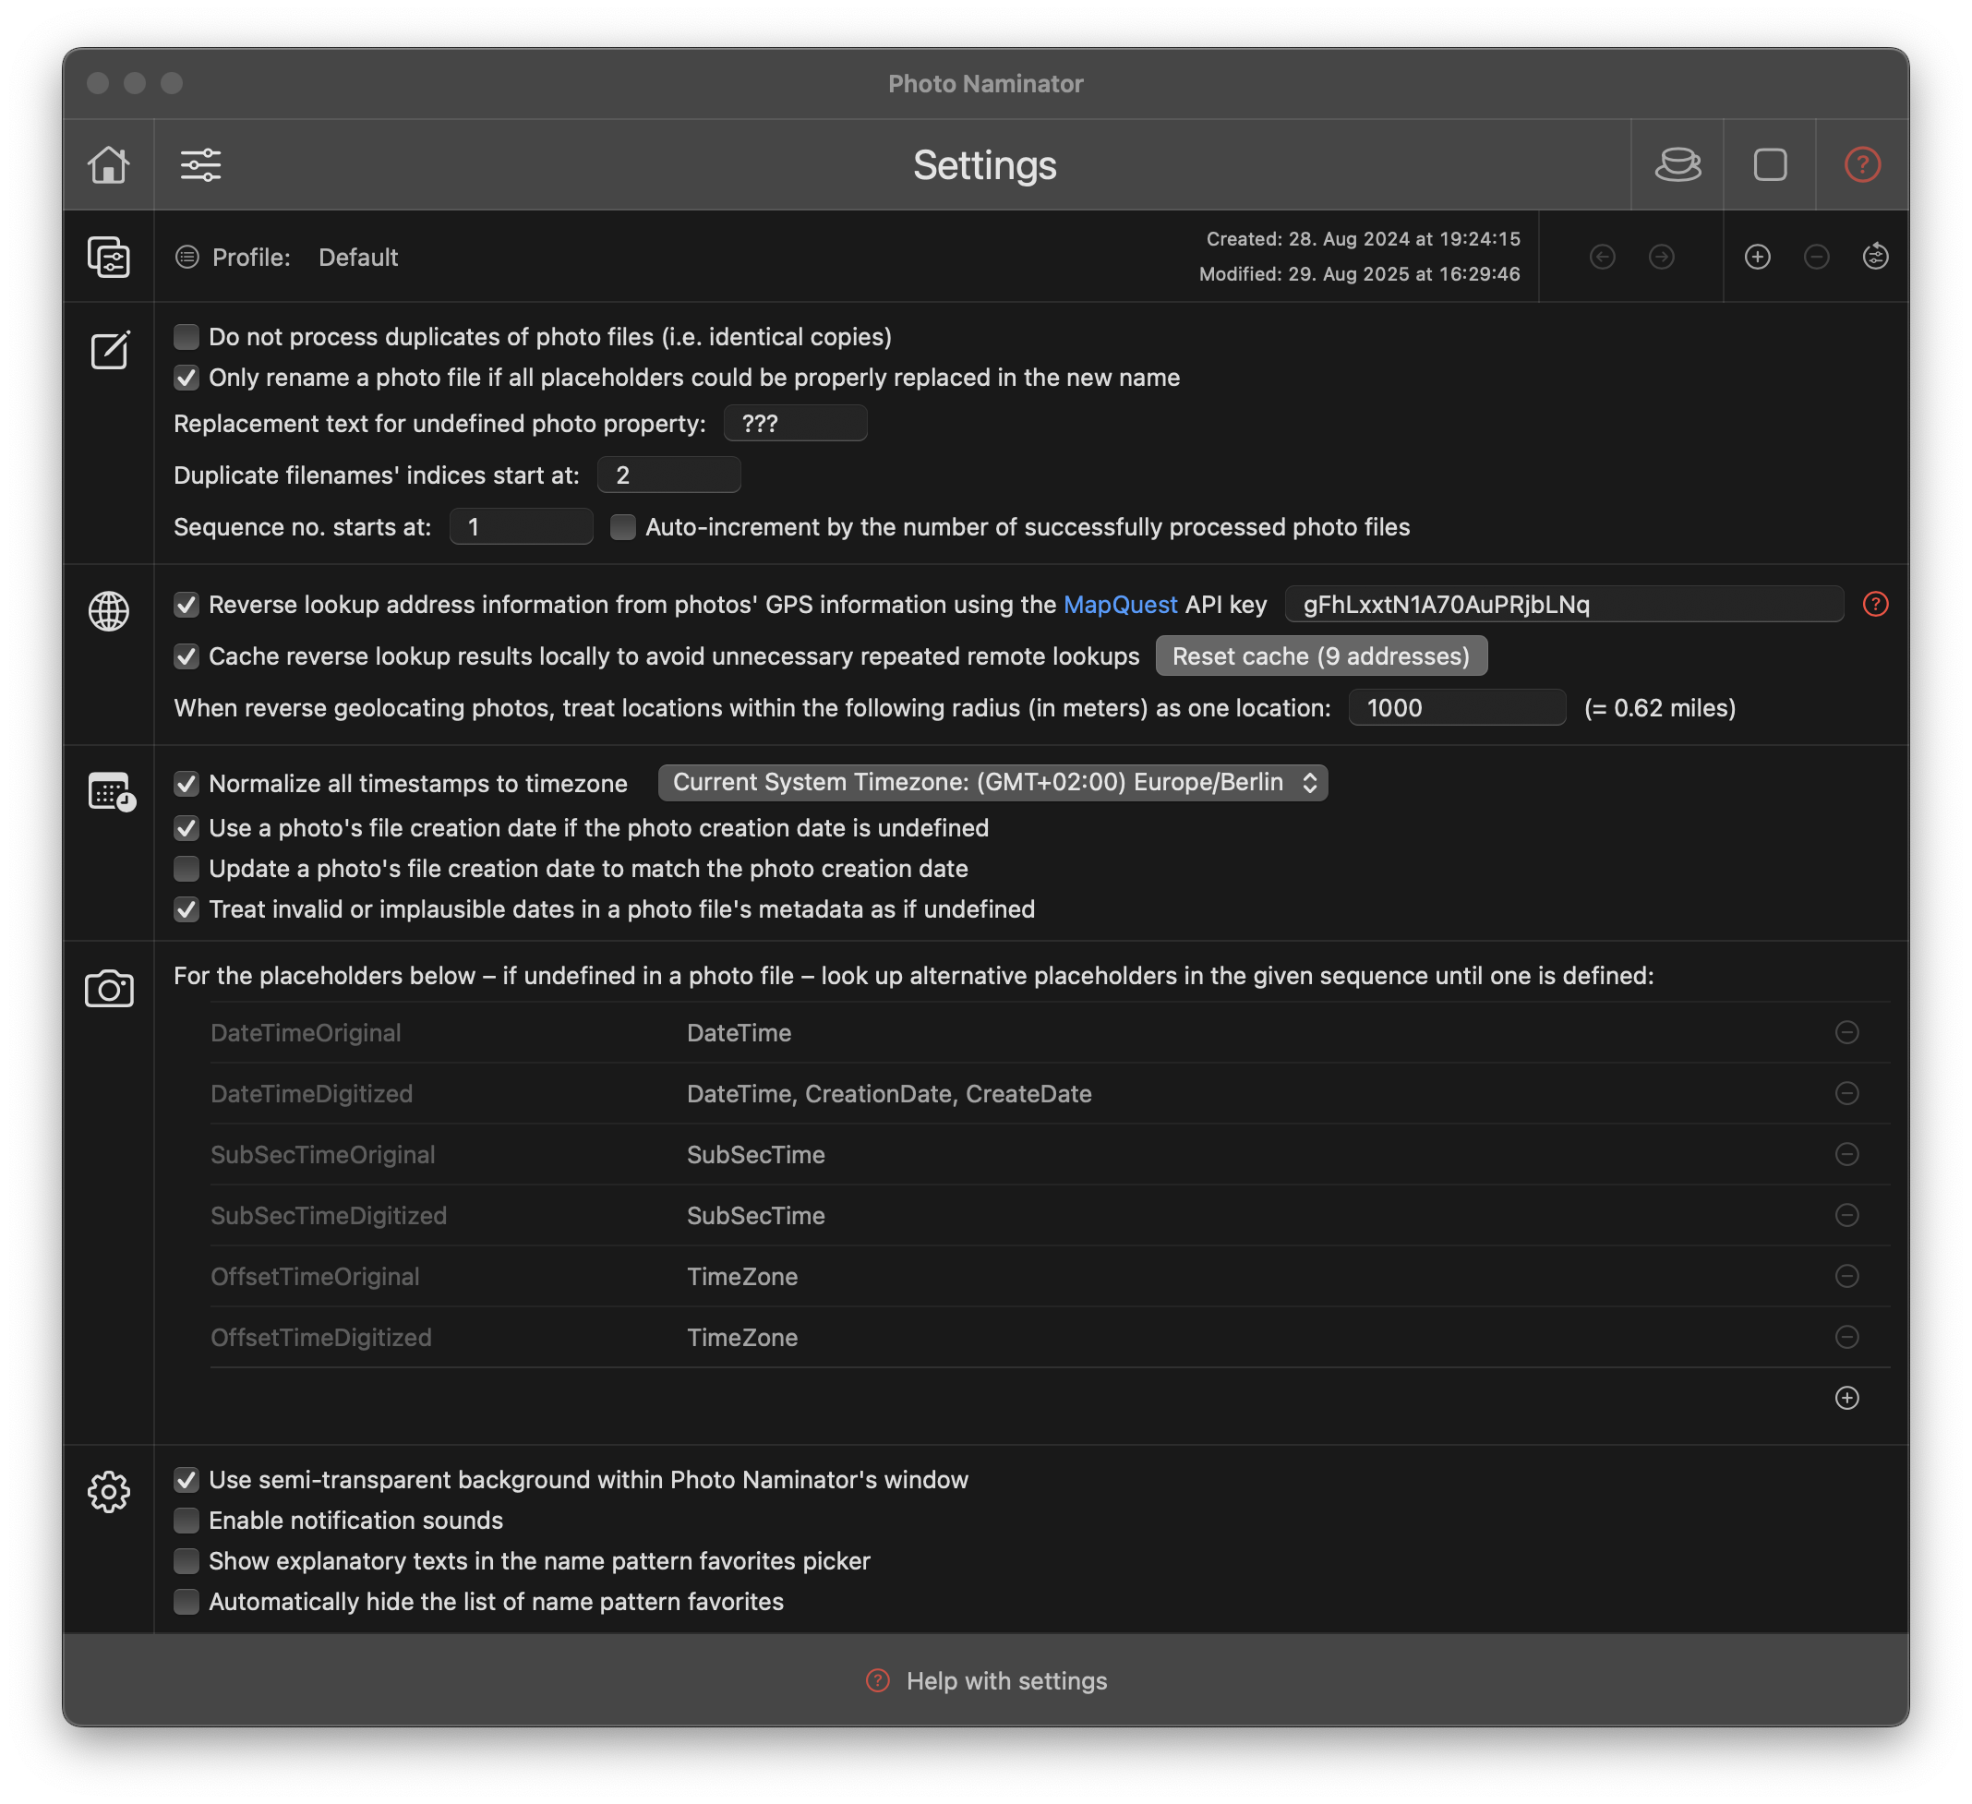Click the Default profile name
The height and width of the screenshot is (1804, 1972).
tap(358, 257)
